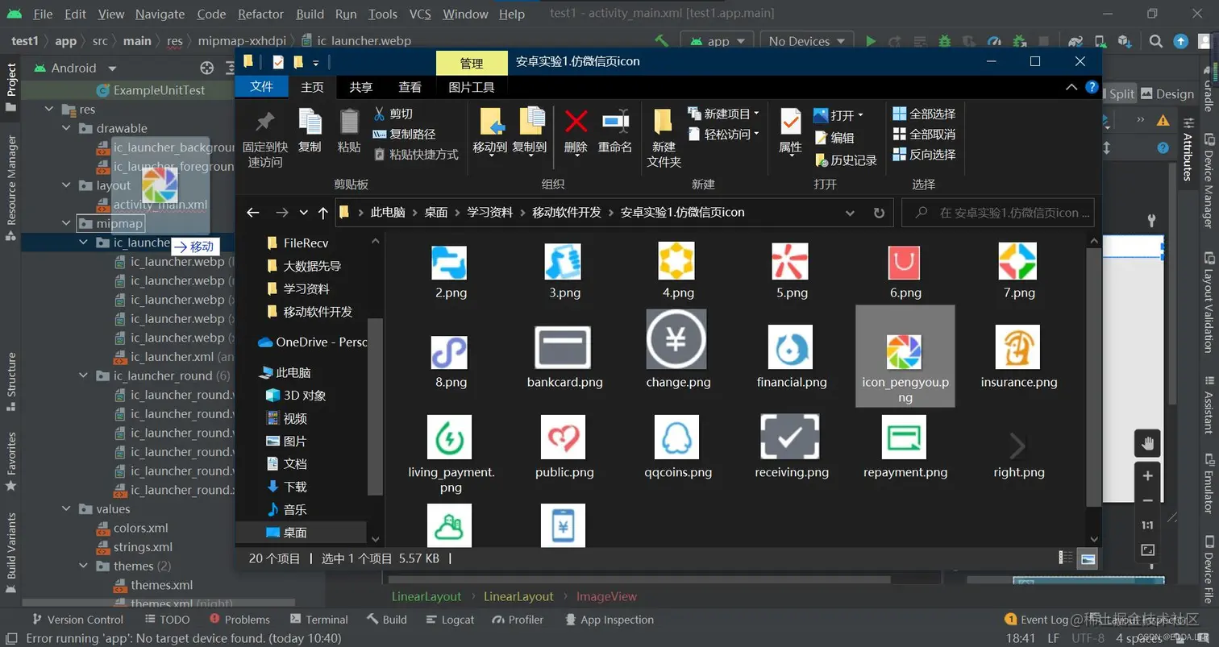This screenshot has height=647, width=1219.
Task: Click the large icons view button
Action: click(1088, 558)
